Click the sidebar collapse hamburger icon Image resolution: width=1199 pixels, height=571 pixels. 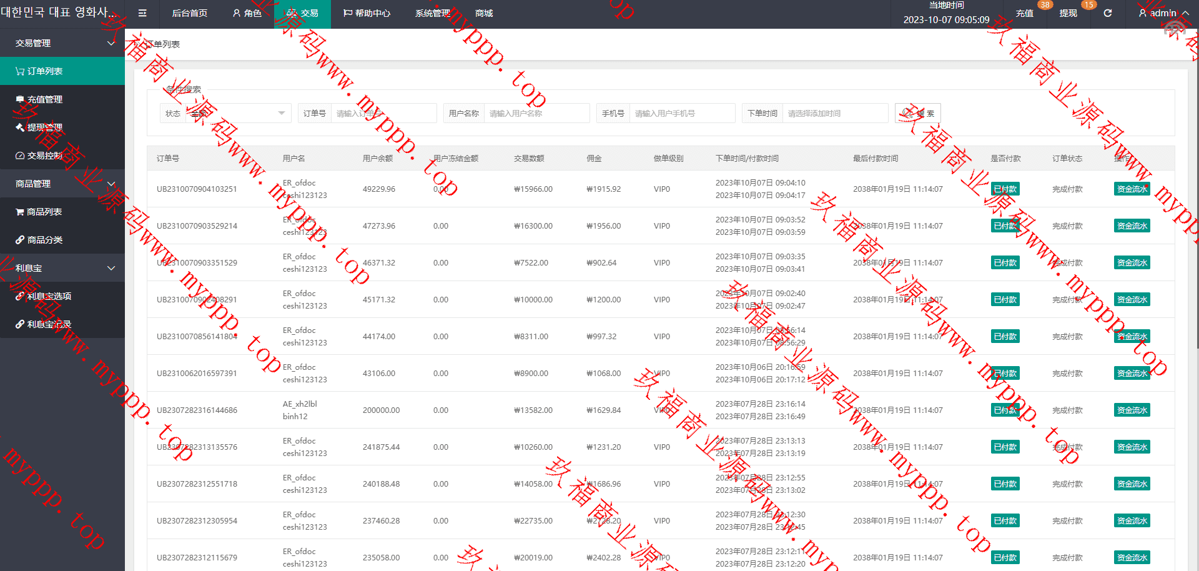pyautogui.click(x=142, y=13)
